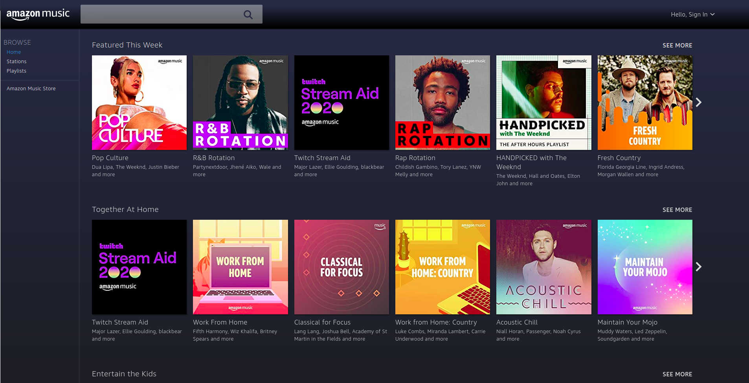
Task: Open the HANDPICKED with The Weeknd playlist
Action: click(543, 102)
